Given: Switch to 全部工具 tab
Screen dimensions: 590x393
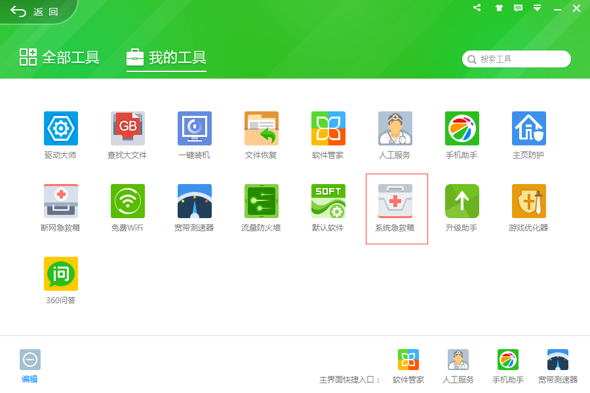Looking at the screenshot, I should [60, 58].
